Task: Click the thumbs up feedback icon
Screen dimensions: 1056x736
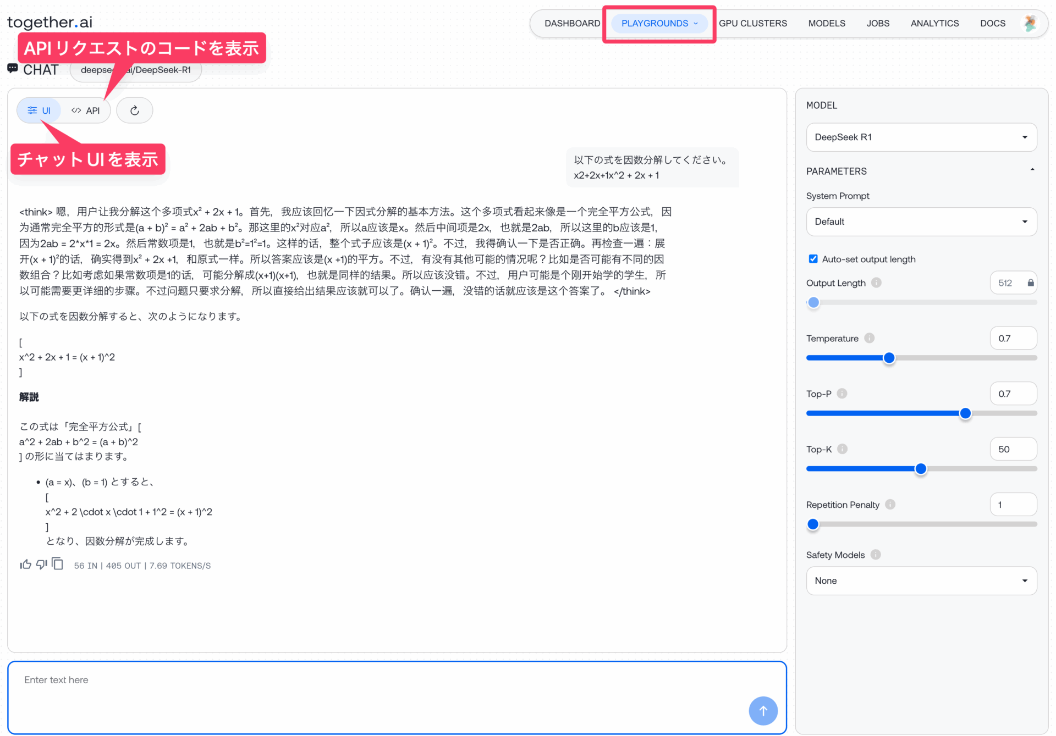Action: (25, 565)
